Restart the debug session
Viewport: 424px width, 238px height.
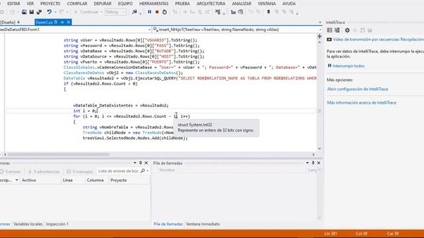[164, 12]
